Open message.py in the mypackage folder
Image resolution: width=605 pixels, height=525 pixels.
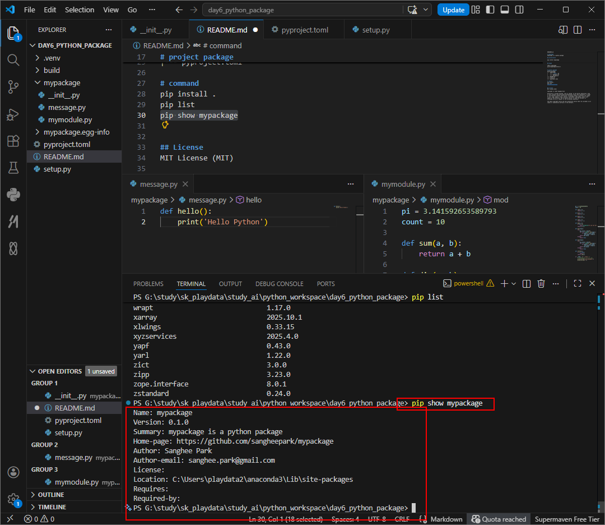coord(74,107)
